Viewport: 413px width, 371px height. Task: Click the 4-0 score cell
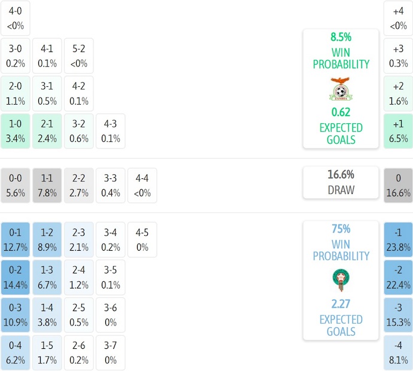pyautogui.click(x=15, y=18)
